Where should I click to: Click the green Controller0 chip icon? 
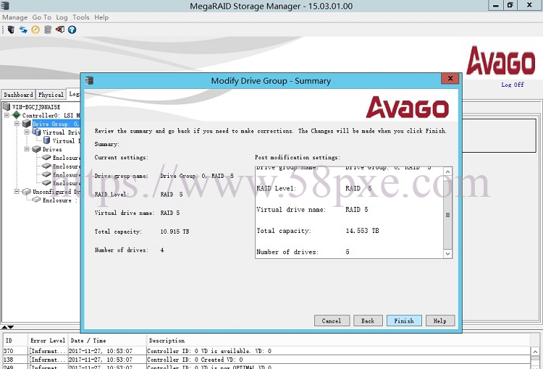click(x=16, y=115)
